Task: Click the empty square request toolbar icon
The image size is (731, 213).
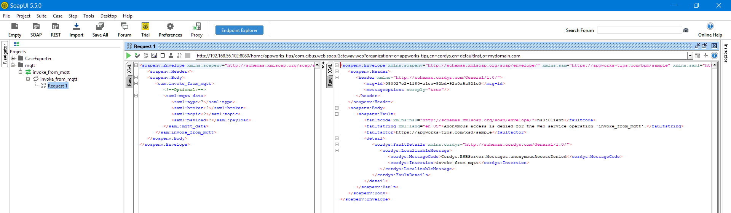Action: [x=163, y=56]
